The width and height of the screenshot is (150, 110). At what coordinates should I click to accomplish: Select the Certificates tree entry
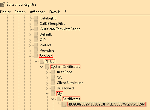[71, 99]
